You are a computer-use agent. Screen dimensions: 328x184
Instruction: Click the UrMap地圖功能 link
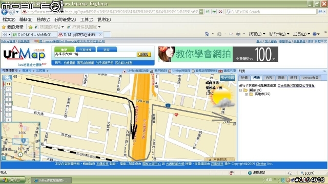pyautogui.click(x=138, y=71)
